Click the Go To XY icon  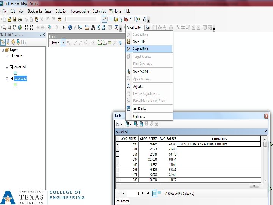pyautogui.click(x=104, y=27)
